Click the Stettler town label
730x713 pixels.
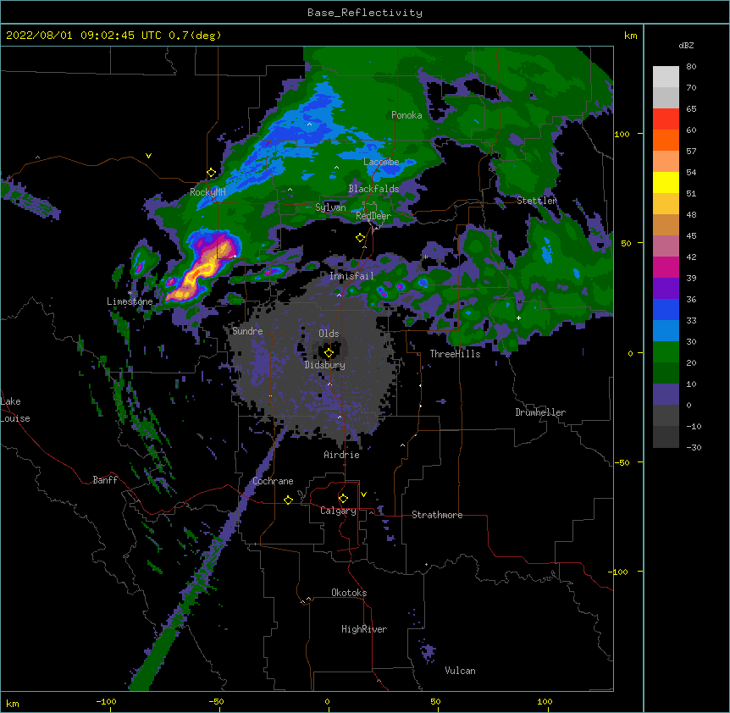(537, 201)
